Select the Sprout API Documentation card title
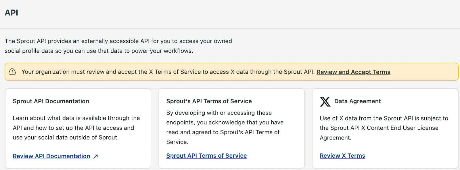The height and width of the screenshot is (170, 460). pyautogui.click(x=51, y=101)
